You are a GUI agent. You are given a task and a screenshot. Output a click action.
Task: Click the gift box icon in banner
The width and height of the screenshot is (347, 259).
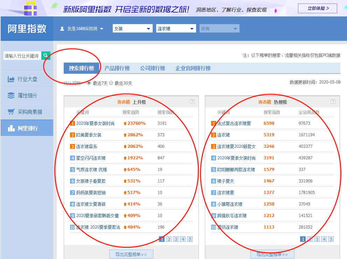pos(30,8)
